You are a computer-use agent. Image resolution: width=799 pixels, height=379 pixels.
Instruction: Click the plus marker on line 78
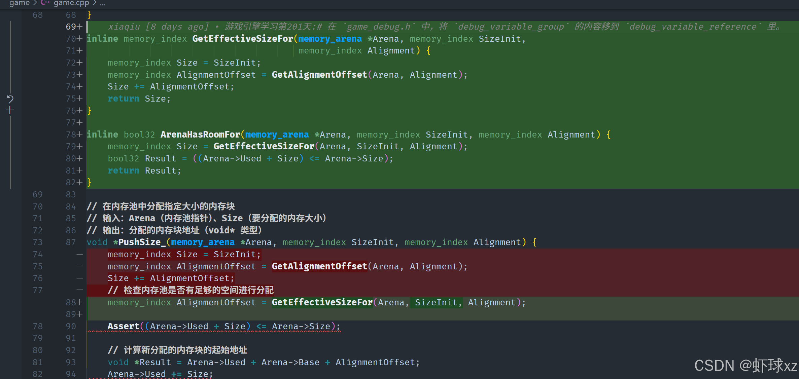point(79,135)
